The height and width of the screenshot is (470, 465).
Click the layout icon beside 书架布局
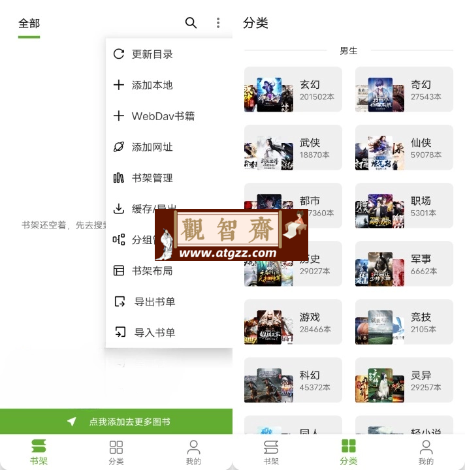coord(119,270)
